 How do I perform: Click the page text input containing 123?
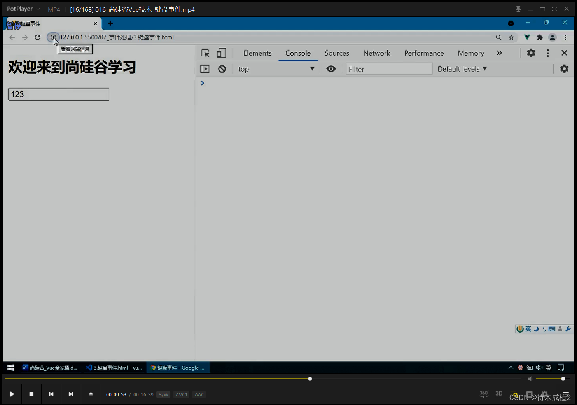point(59,94)
